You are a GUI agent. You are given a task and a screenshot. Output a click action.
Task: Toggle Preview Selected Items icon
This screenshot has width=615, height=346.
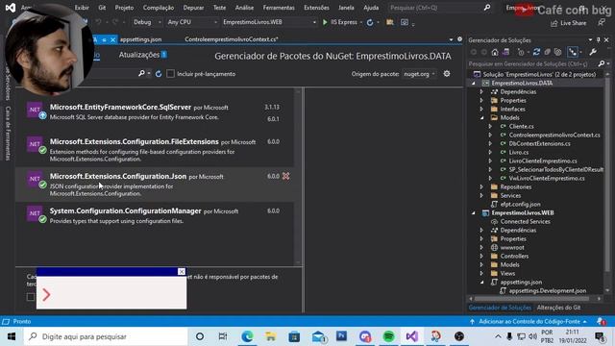(x=573, y=52)
